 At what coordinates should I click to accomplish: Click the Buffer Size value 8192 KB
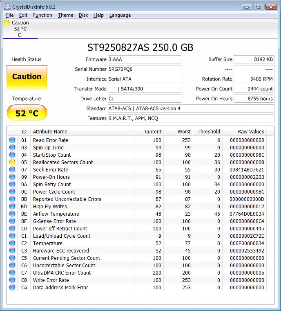pos(254,59)
